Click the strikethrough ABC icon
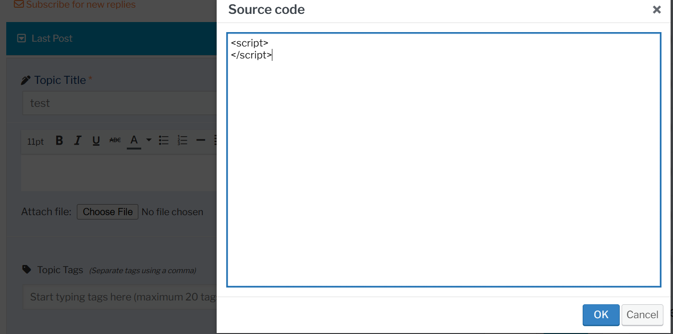The image size is (673, 334). click(x=115, y=140)
